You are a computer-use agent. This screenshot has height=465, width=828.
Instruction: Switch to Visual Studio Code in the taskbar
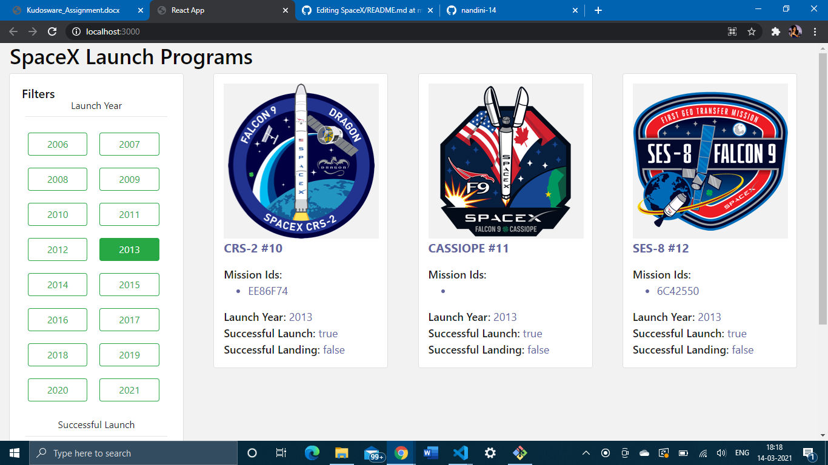pyautogui.click(x=461, y=453)
